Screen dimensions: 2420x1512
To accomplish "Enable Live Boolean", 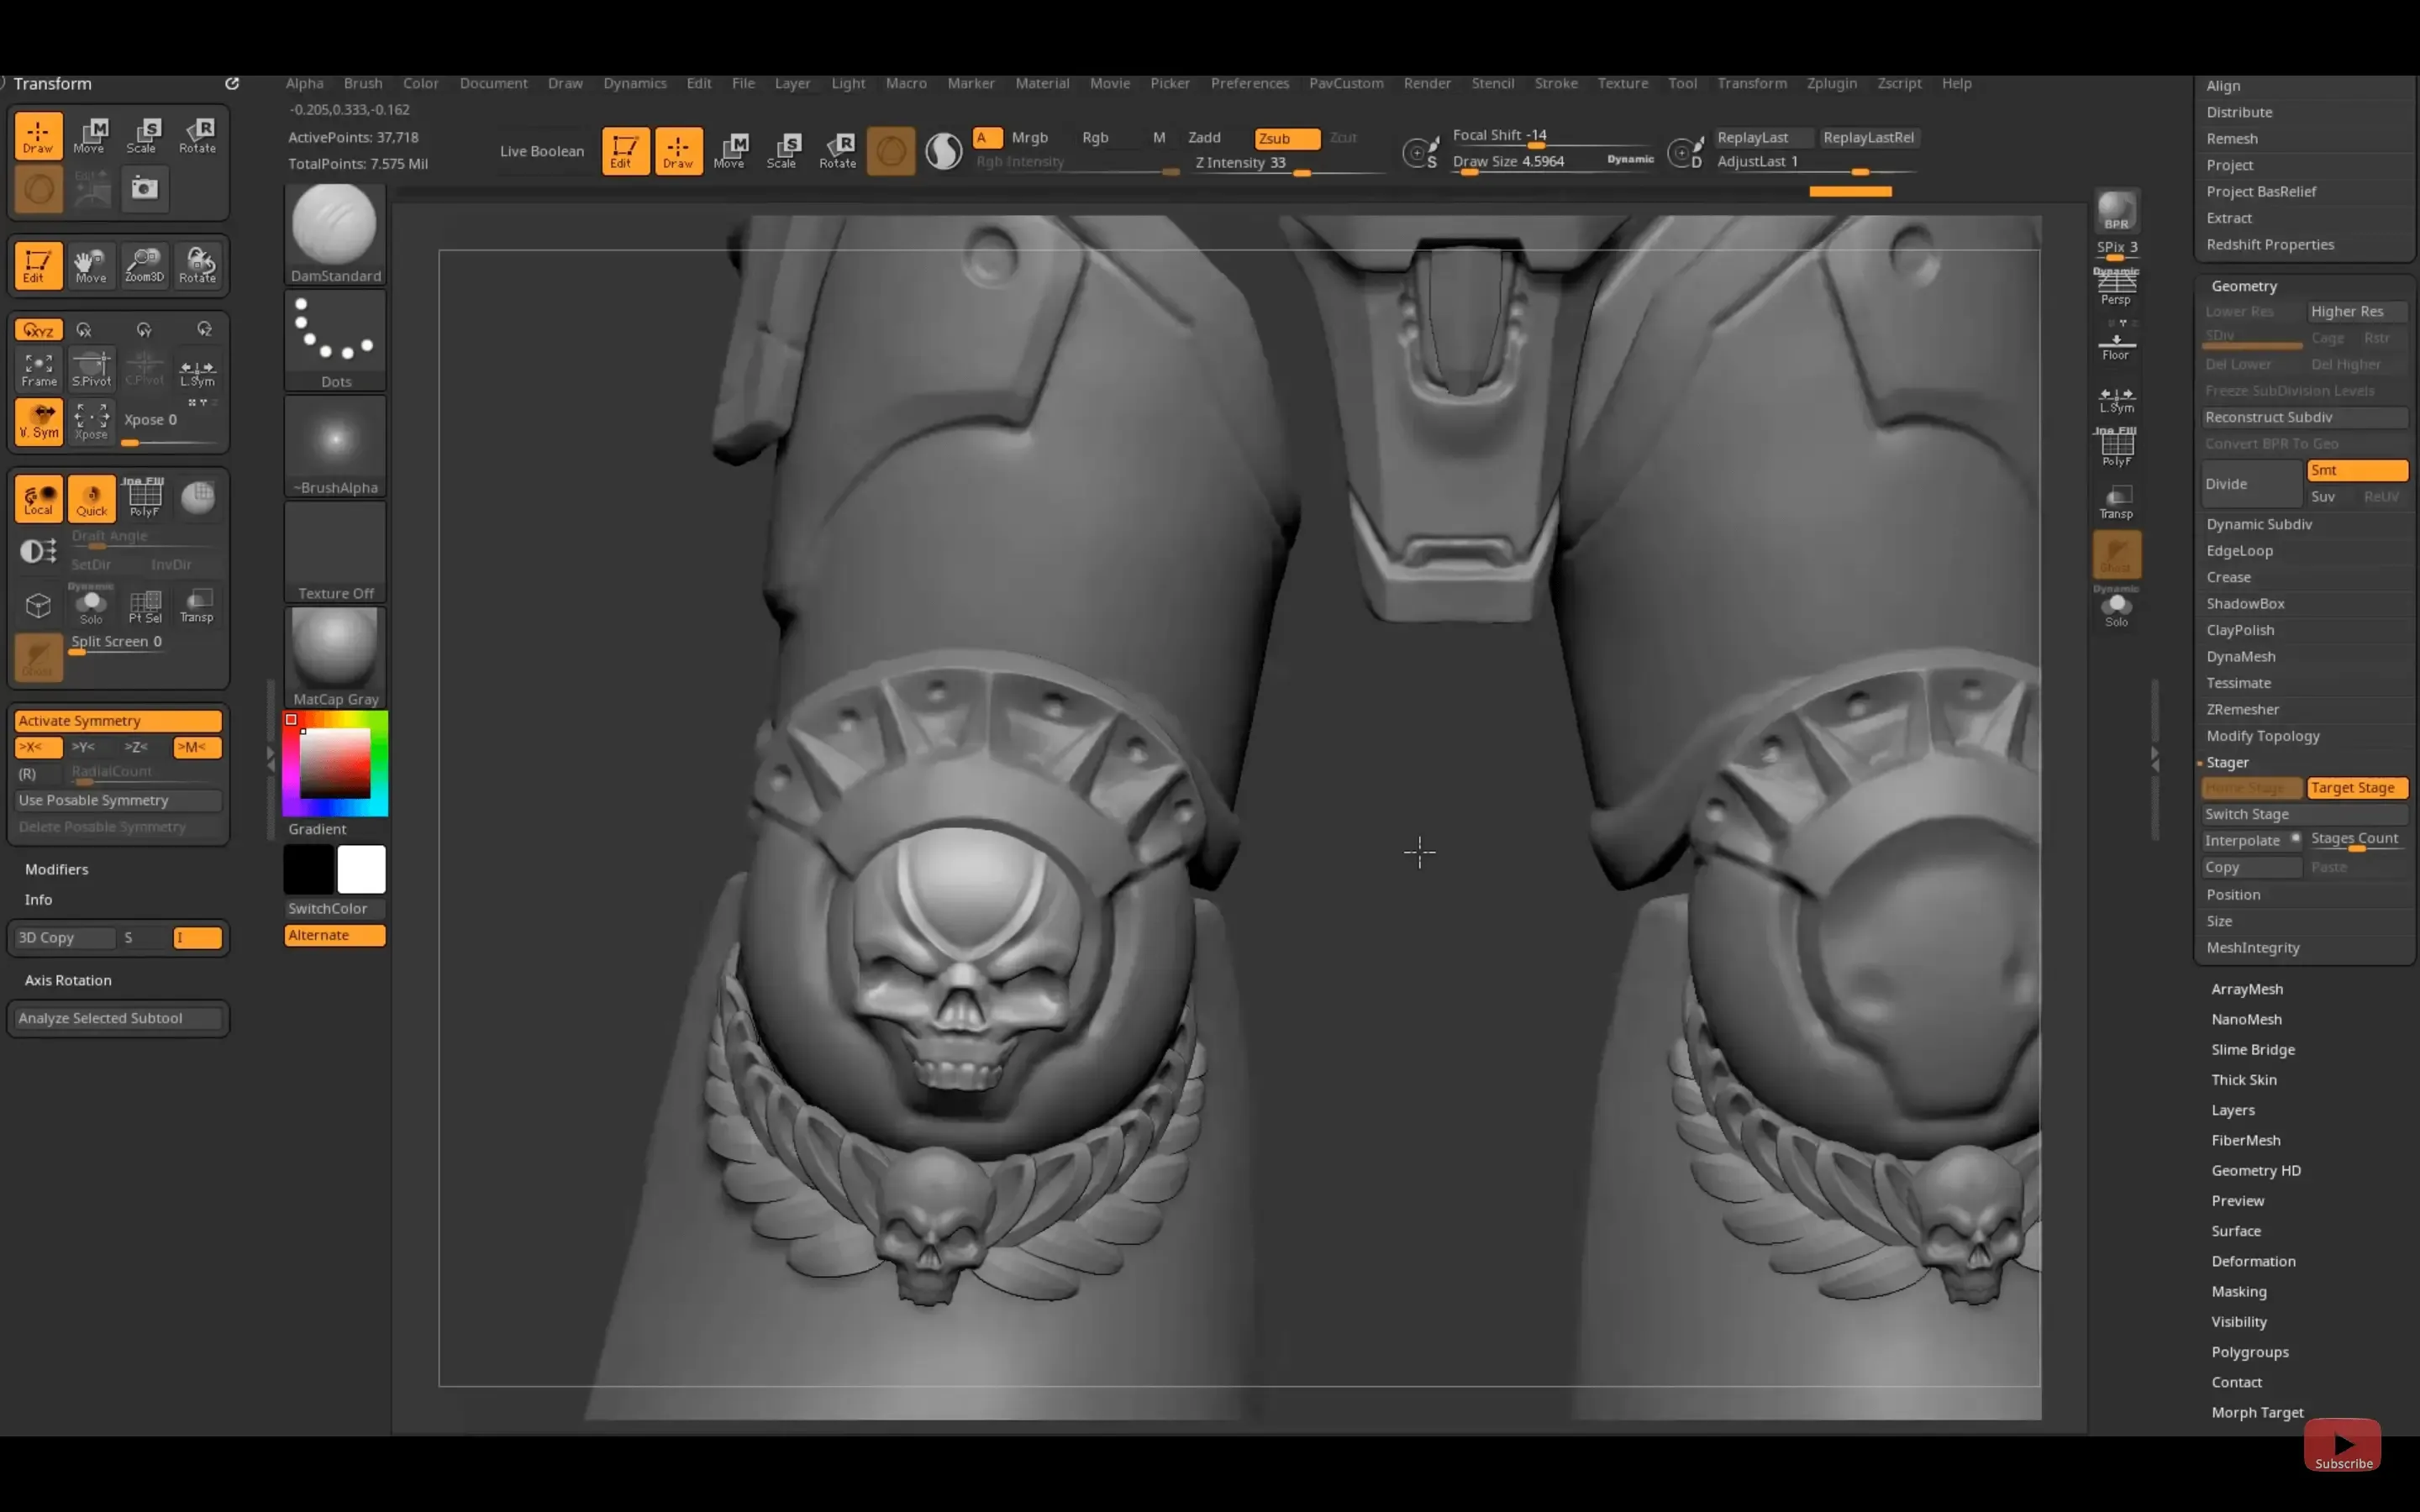I will point(541,150).
